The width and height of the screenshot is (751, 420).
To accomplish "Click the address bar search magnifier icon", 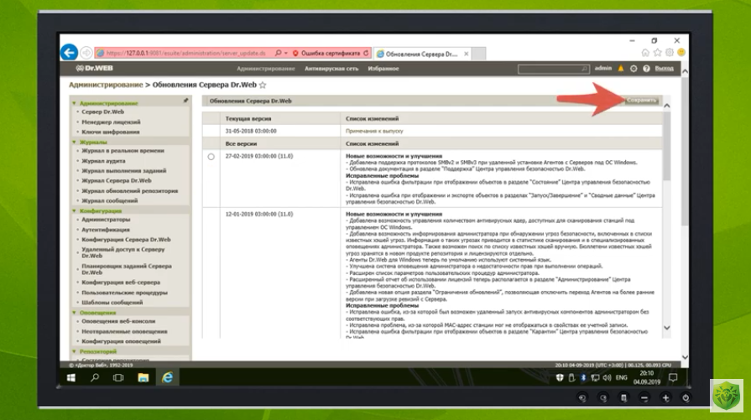I will click(x=279, y=53).
